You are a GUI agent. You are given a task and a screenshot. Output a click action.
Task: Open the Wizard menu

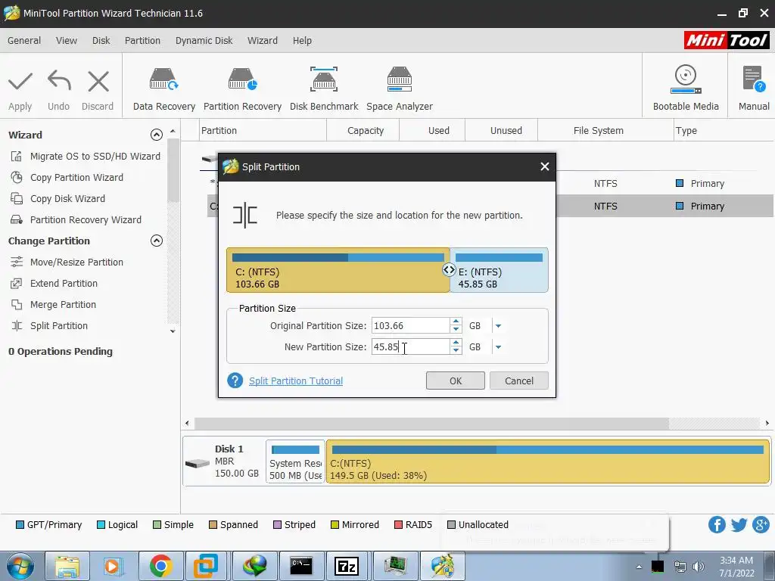pyautogui.click(x=263, y=41)
